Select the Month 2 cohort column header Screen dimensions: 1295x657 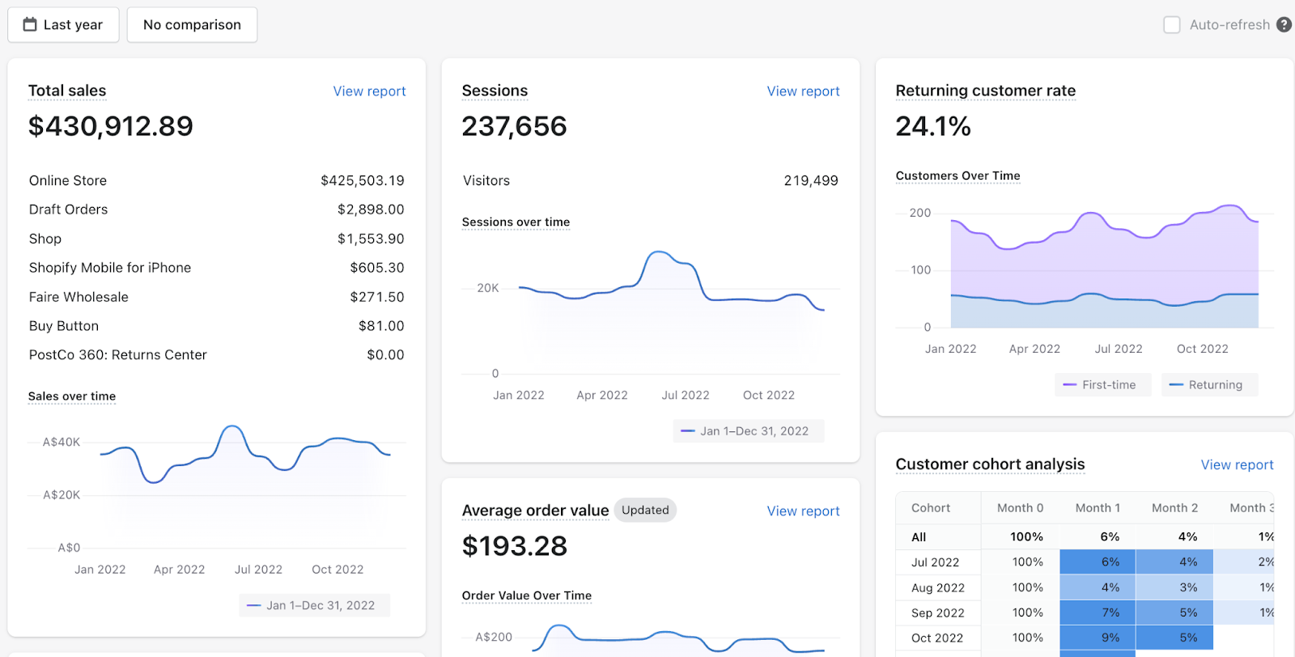point(1174,508)
